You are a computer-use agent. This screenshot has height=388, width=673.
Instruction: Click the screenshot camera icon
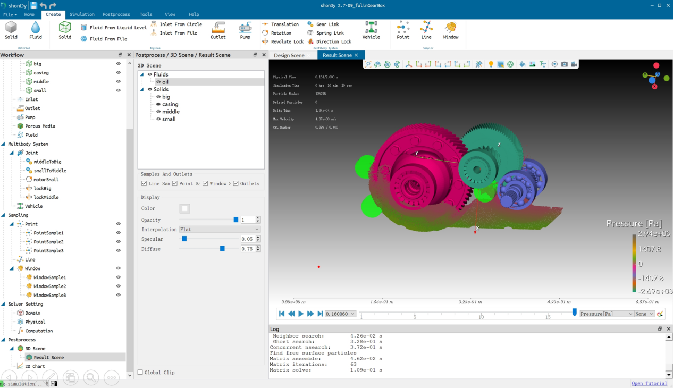(x=565, y=64)
